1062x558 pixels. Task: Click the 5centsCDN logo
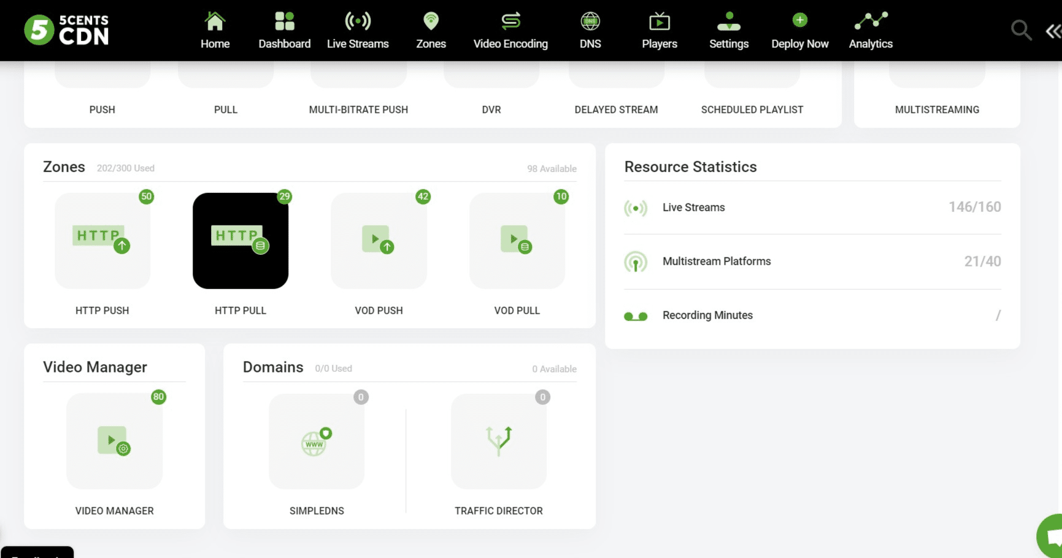[66, 30]
